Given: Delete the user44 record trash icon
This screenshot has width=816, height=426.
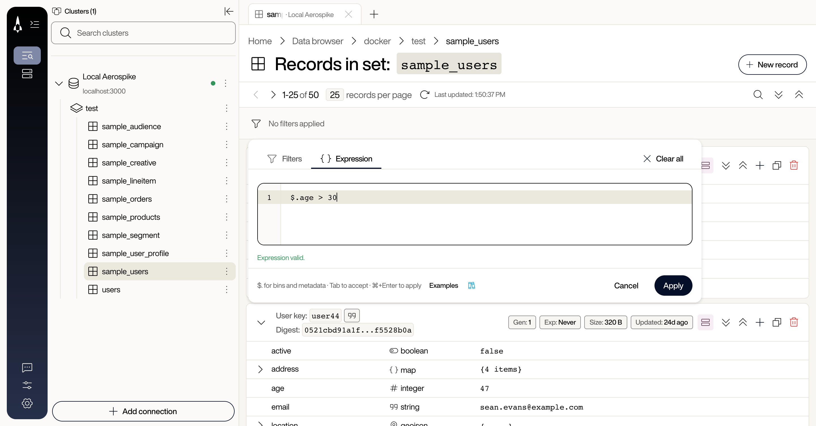Looking at the screenshot, I should (794, 322).
